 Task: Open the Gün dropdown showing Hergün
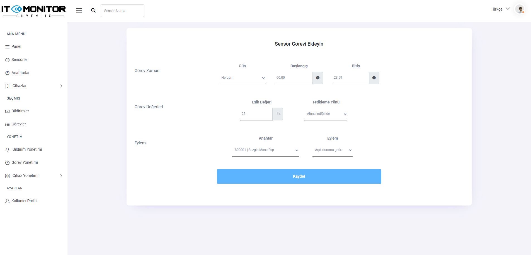(x=242, y=78)
